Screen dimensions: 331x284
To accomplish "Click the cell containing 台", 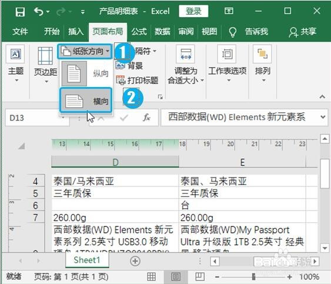I will [x=242, y=205].
